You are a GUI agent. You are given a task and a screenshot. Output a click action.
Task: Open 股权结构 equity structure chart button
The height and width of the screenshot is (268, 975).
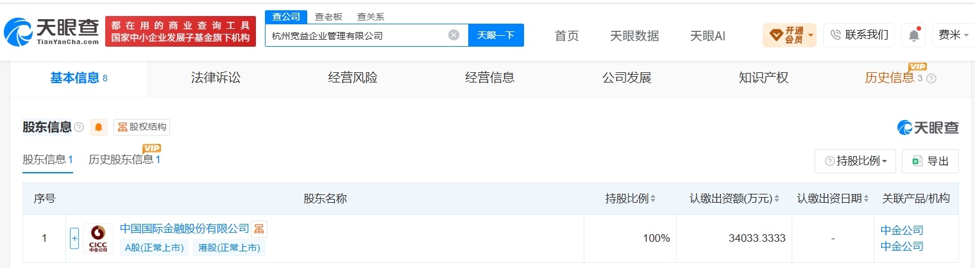pyautogui.click(x=142, y=127)
